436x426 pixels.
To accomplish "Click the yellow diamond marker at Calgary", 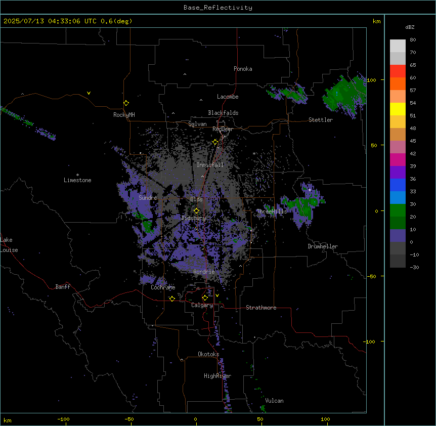I will tap(205, 298).
